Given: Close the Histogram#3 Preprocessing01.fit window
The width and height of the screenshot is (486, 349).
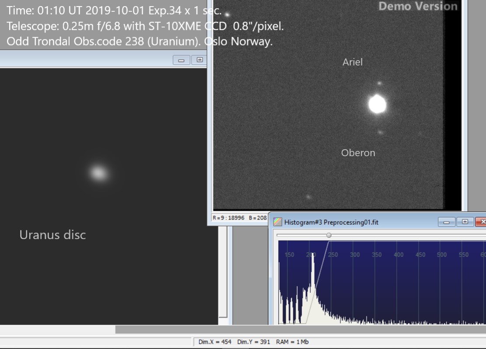Looking at the screenshot, I should click(481, 222).
